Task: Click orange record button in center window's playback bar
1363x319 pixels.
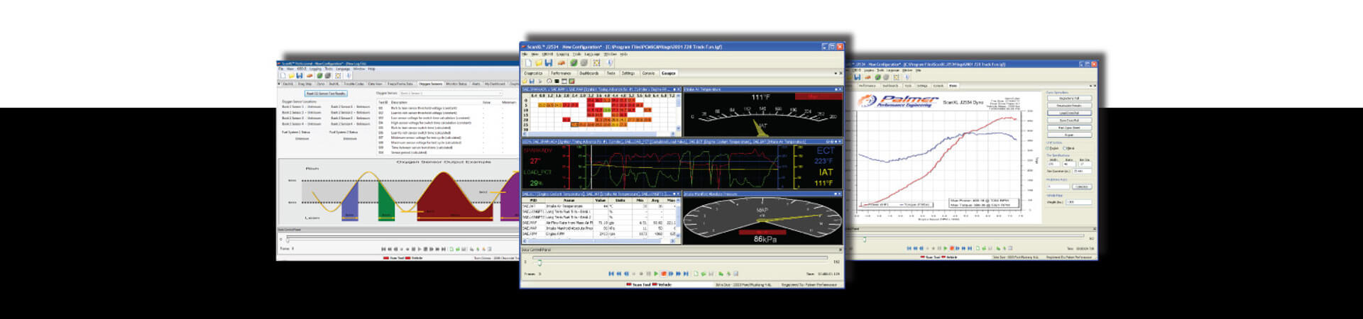Action: click(x=664, y=274)
